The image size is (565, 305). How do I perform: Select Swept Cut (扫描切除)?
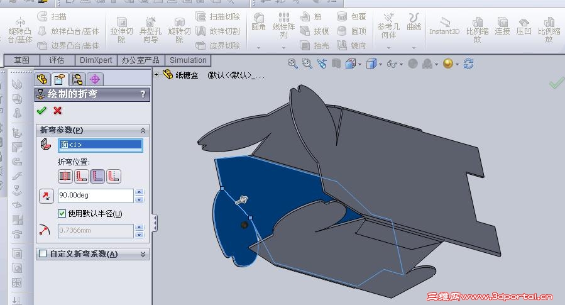217,16
